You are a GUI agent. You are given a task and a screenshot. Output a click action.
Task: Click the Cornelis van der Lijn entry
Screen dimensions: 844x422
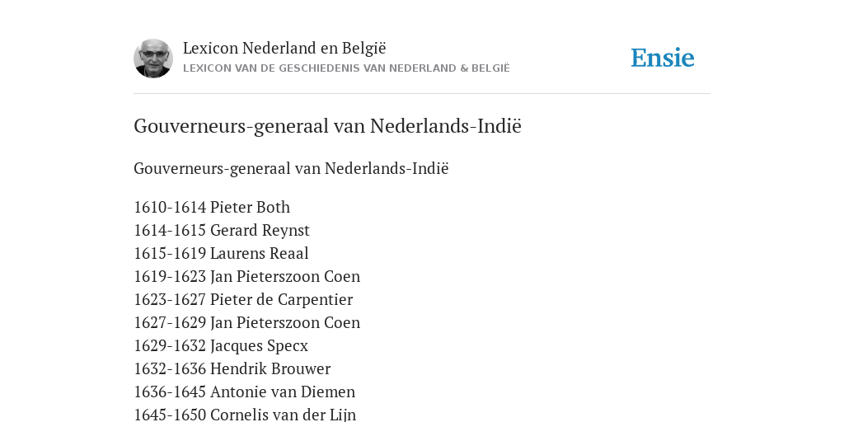[284, 415]
